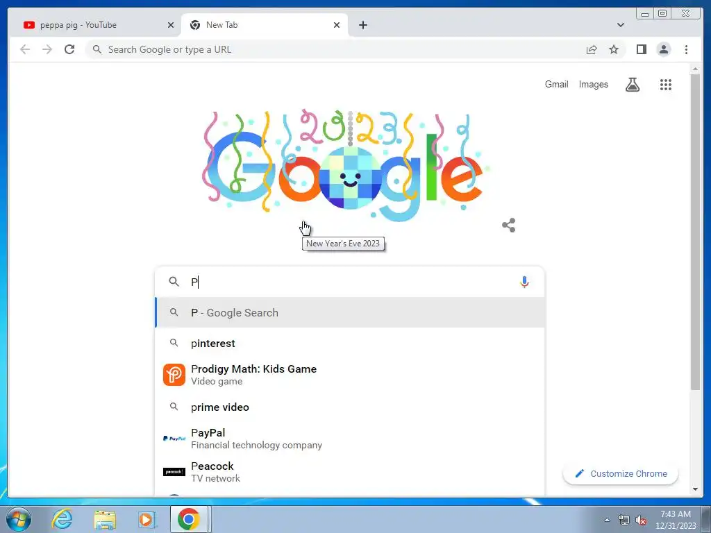Expand the tab search dropdown arrow
Screen dimensions: 711x533
621,25
